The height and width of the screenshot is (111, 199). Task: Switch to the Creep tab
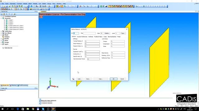[105, 37]
